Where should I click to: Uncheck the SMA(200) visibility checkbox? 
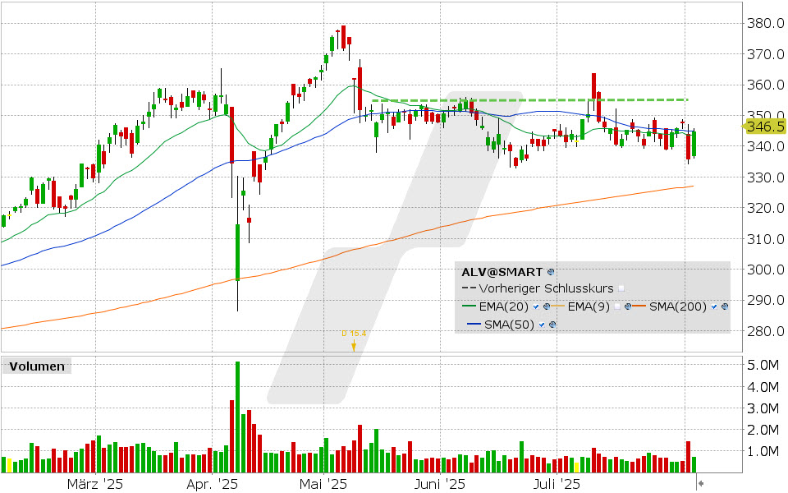pyautogui.click(x=714, y=306)
